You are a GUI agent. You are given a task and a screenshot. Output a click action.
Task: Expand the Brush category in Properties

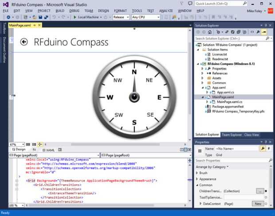pos(197,173)
